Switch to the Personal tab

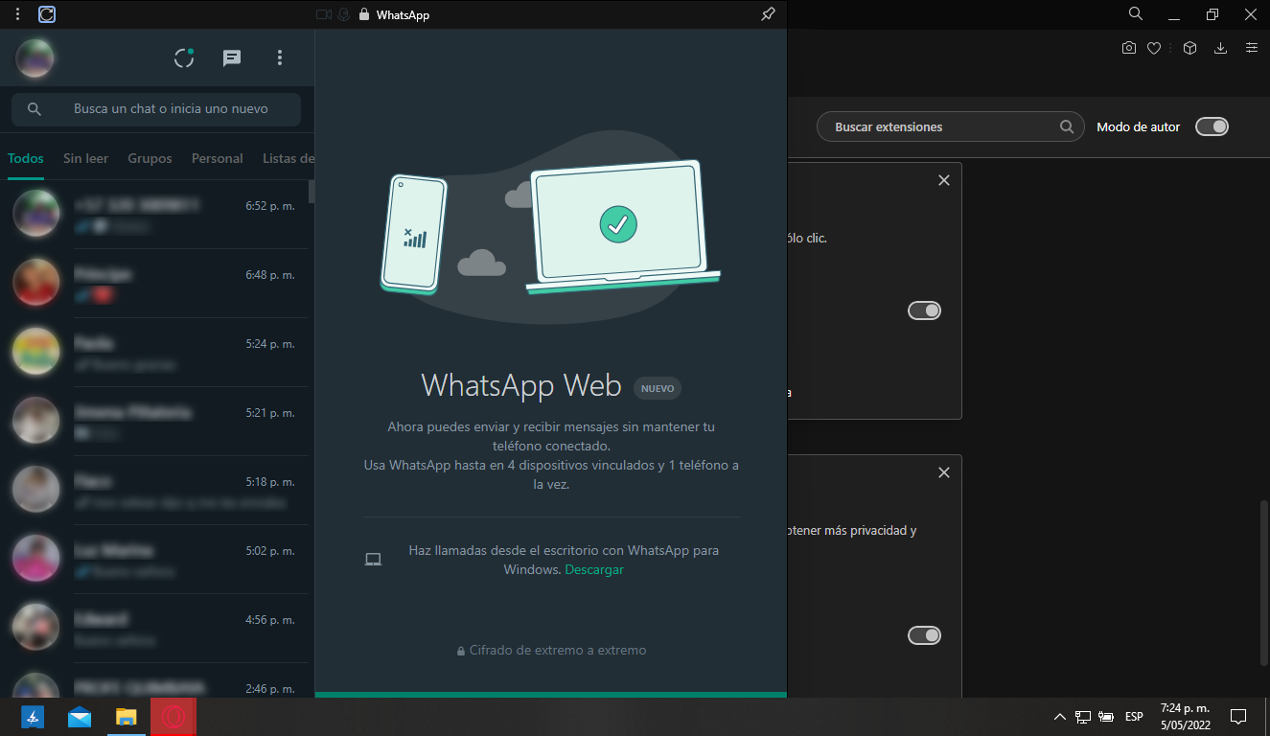pyautogui.click(x=218, y=158)
